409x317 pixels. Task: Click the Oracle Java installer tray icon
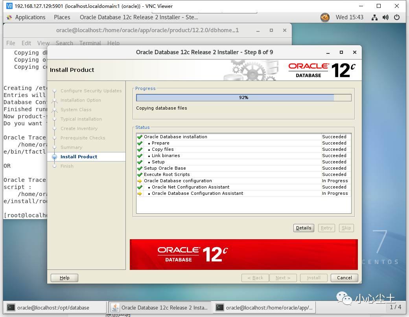point(325,17)
